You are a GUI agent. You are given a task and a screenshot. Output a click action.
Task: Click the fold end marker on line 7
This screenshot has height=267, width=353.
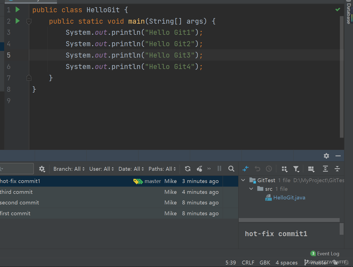pos(29,78)
